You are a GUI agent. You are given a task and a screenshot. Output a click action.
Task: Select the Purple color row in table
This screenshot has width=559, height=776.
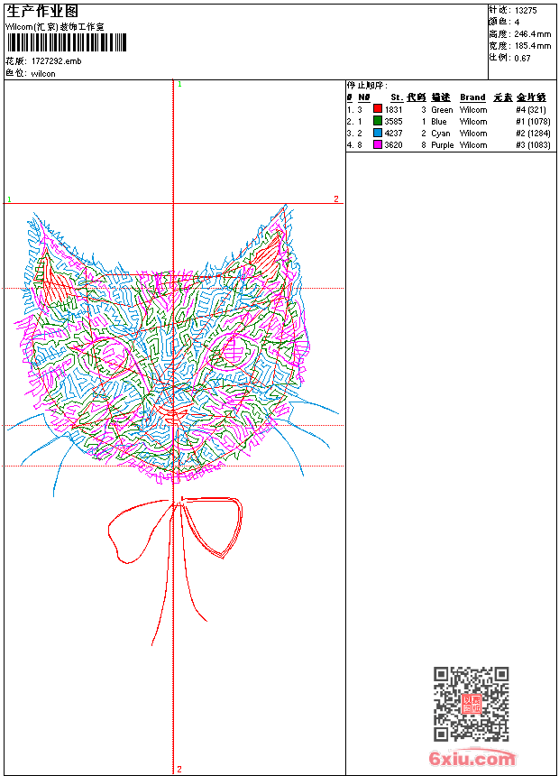[442, 145]
